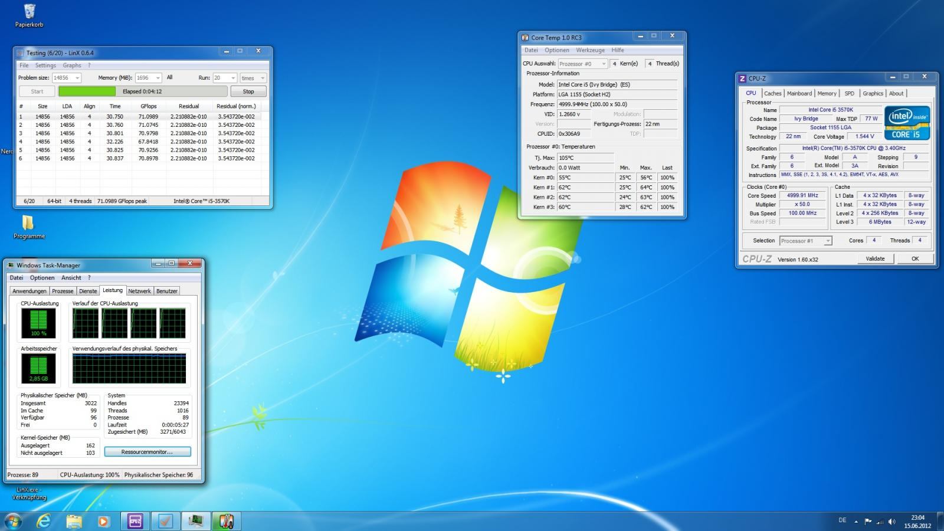Open Ansicht menu in Task-Manager
Screen dimensions: 944x531
click(x=71, y=277)
